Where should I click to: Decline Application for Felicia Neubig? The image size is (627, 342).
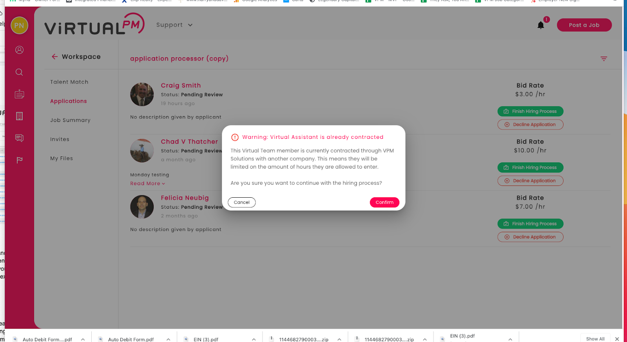530,237
